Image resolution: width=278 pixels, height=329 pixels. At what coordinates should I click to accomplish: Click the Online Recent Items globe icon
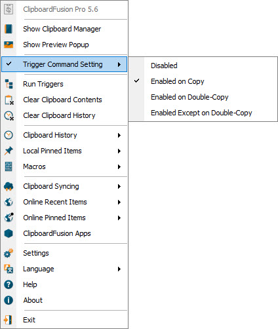pos(9,202)
